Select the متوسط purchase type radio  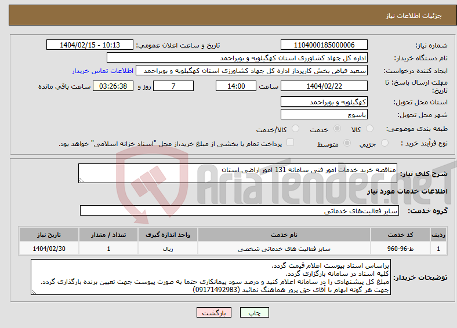click(x=347, y=143)
